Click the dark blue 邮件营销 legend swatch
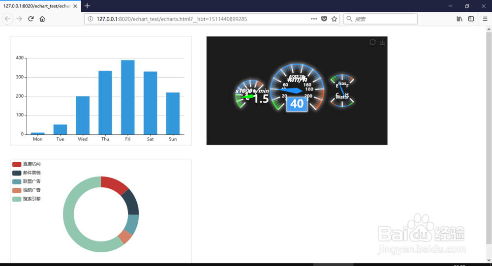Screen dimensions: 492x266 17,173
